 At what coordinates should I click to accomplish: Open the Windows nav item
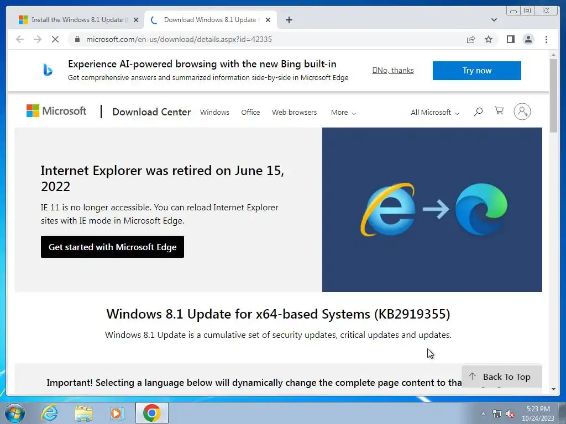pos(214,112)
